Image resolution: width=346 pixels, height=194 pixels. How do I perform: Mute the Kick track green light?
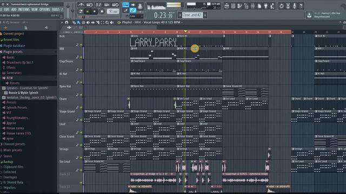tap(81, 45)
